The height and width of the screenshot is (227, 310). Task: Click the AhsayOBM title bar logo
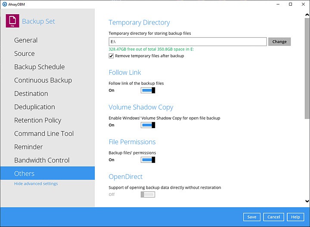(4, 4)
